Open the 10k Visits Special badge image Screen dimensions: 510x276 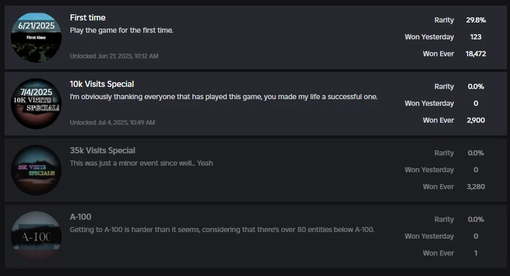36,103
